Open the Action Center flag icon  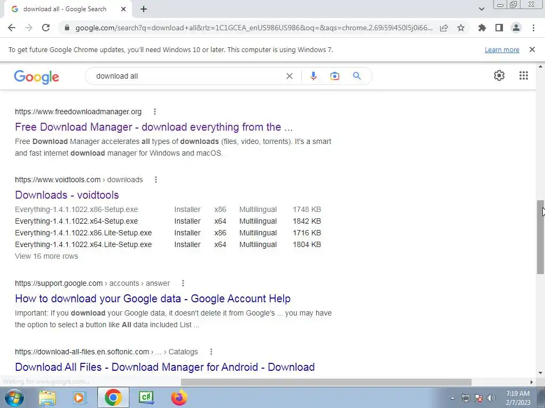click(478, 398)
